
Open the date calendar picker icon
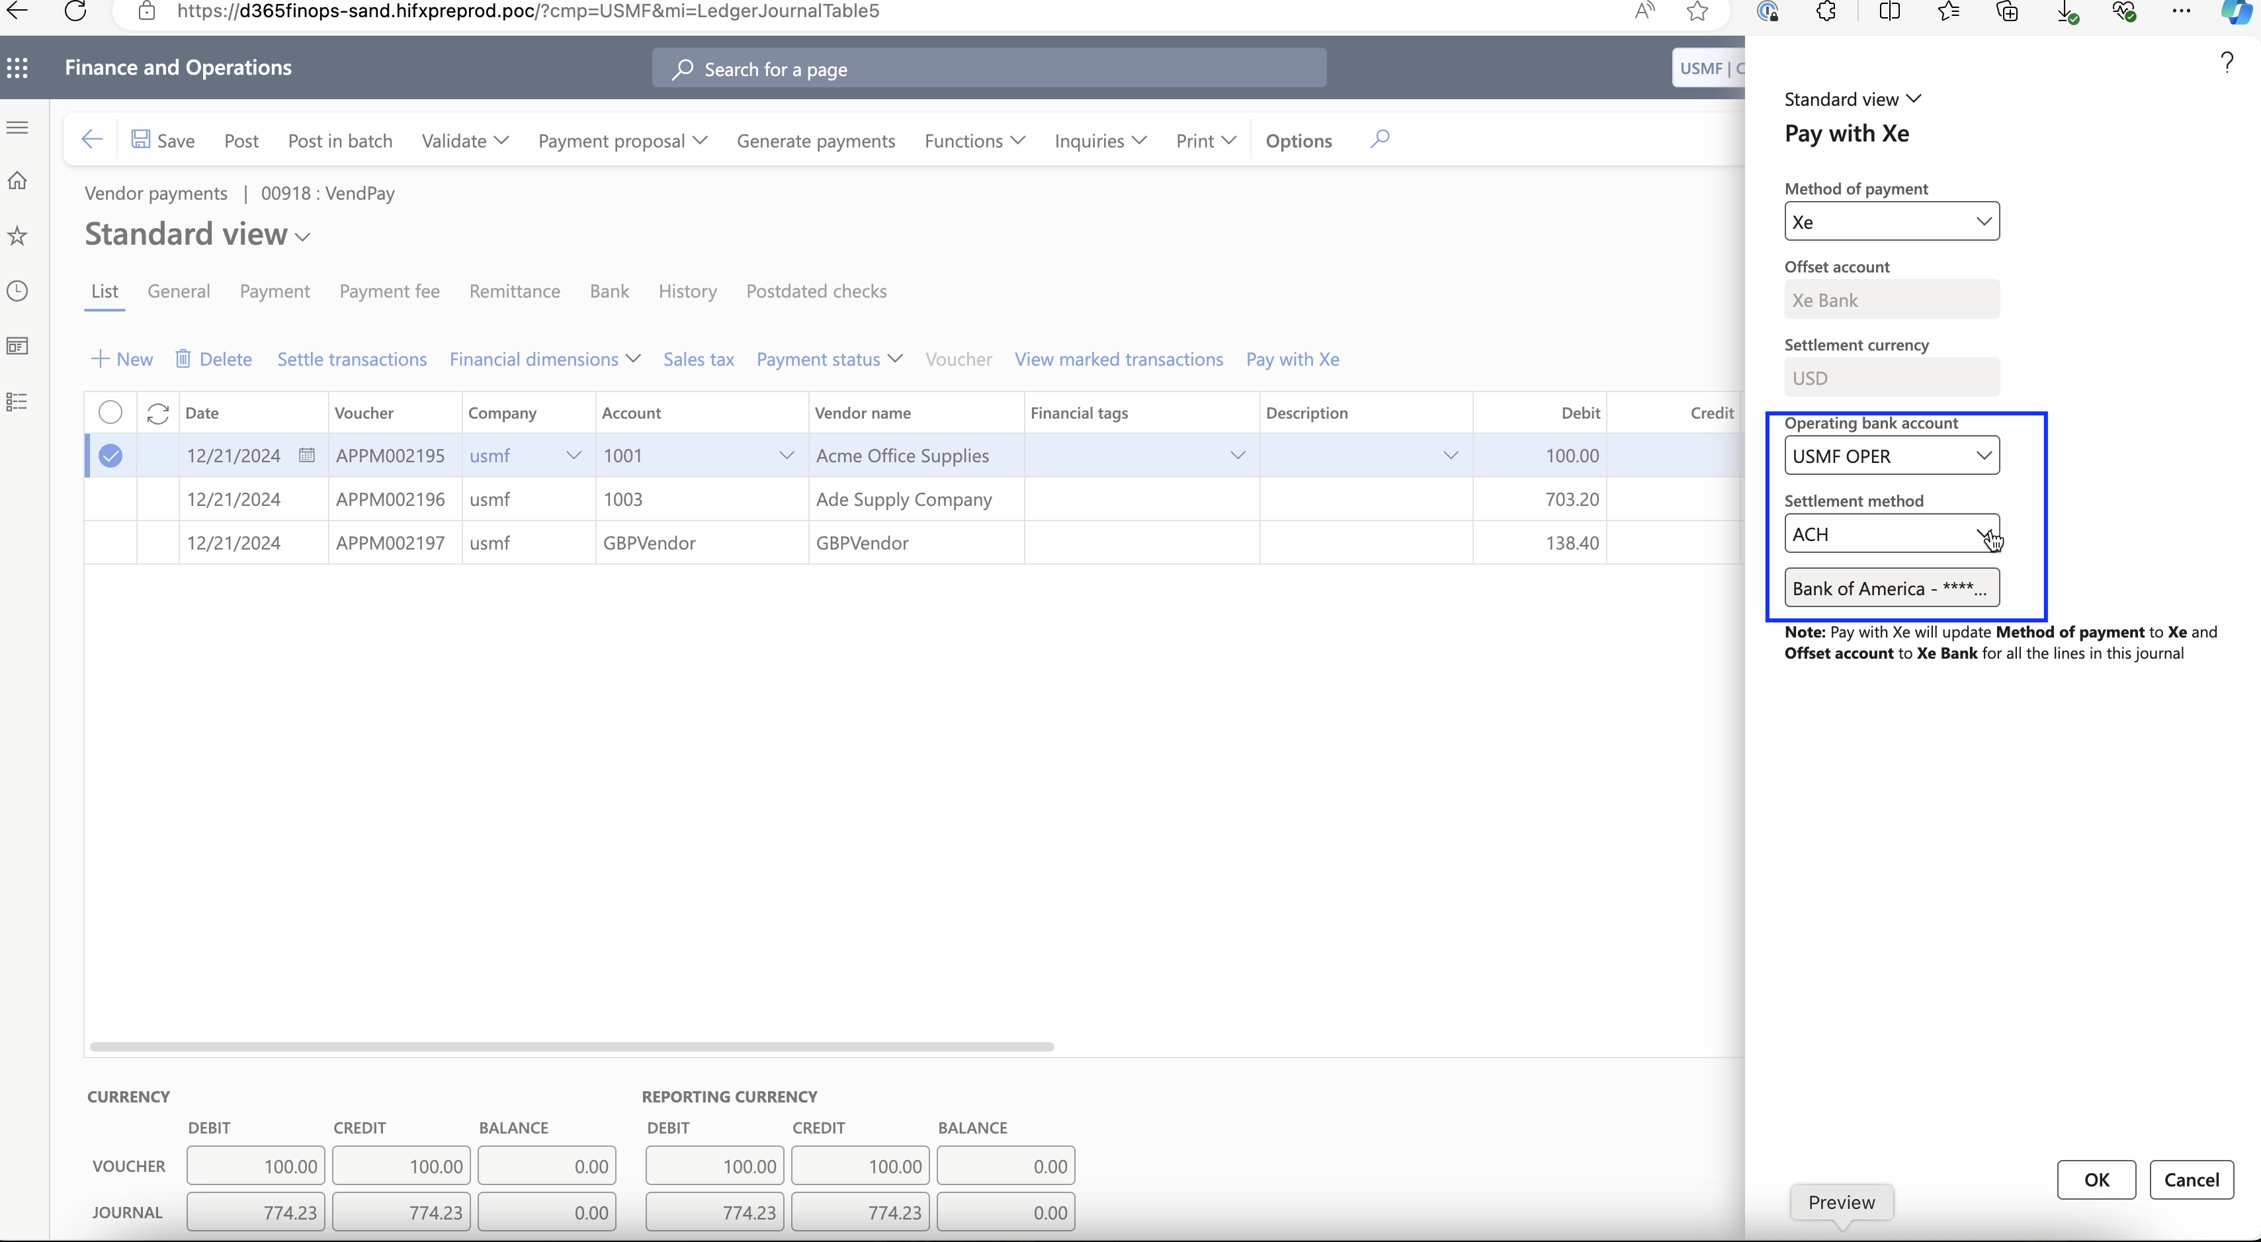tap(306, 454)
